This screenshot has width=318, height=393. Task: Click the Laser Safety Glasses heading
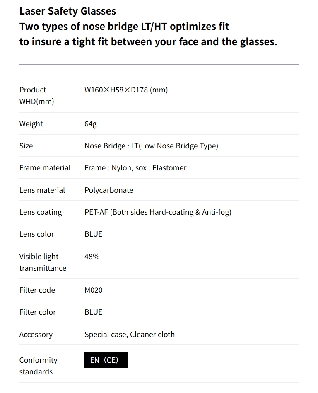click(x=67, y=11)
